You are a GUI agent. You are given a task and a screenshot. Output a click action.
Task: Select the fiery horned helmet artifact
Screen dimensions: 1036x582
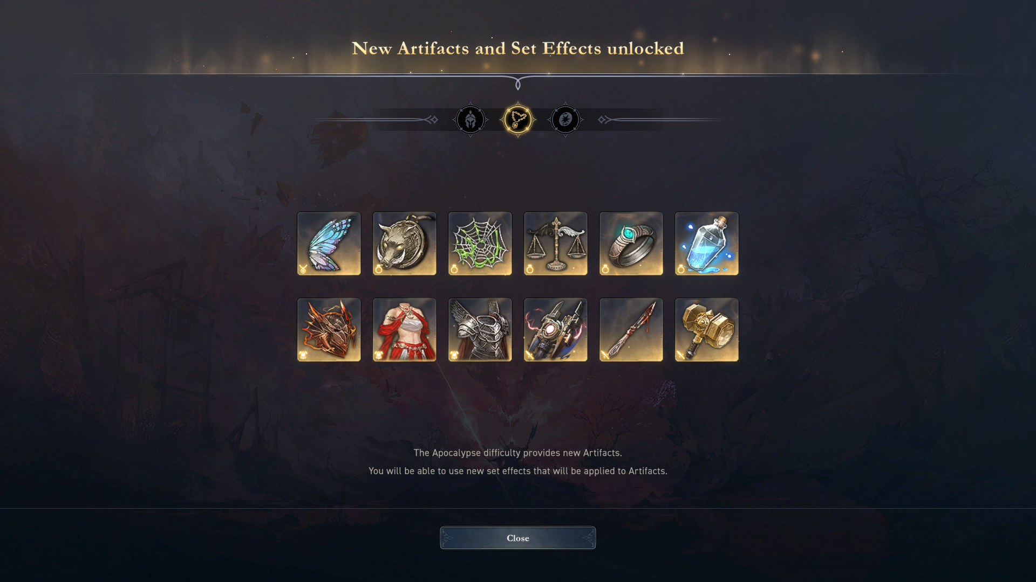(329, 330)
